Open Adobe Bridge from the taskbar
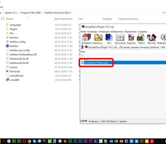Viewport: 166px width, 144px height. [x=142, y=141]
